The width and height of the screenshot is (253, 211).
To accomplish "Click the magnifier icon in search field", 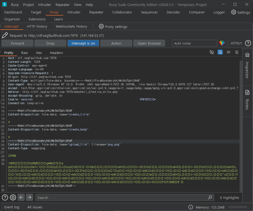I will pos(210,197).
